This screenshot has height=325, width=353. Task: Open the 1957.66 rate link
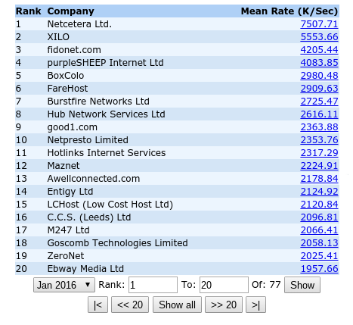(x=319, y=269)
